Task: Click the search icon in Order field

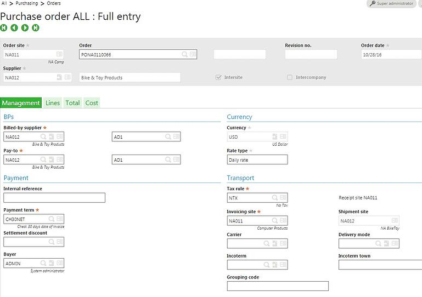Action: (x=185, y=54)
